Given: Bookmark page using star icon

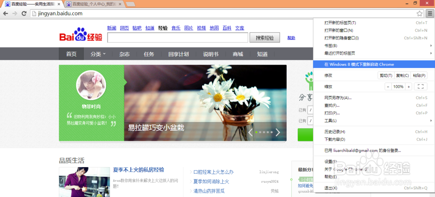Looking at the screenshot, I should tap(419, 13).
